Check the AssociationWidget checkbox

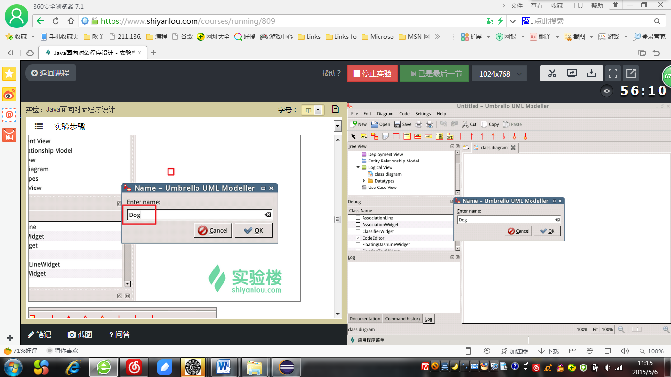(x=358, y=224)
